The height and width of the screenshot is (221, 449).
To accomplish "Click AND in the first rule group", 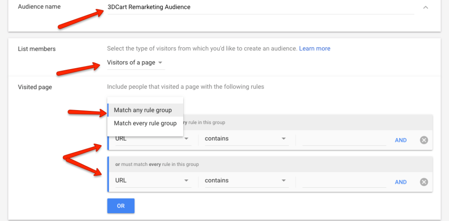I will click(401, 140).
